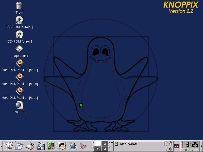The image size is (203, 152).
Task: Open the Trash desktop icon
Action: 19,6
